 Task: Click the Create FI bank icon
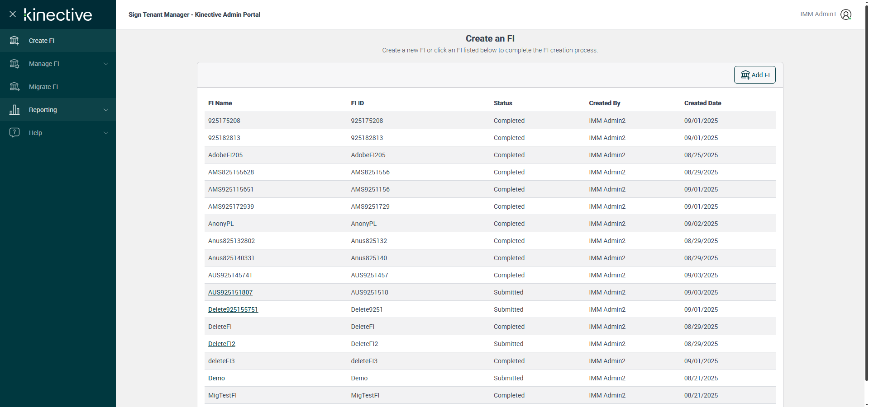14,41
